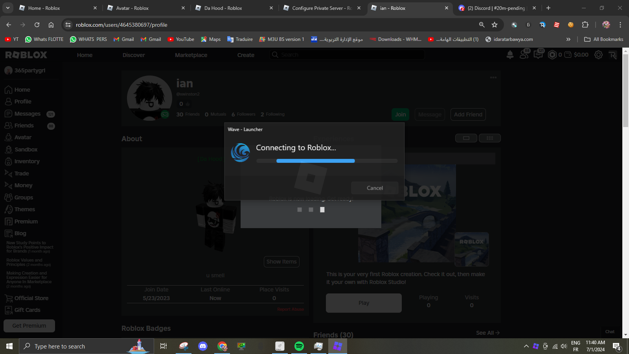Show hidden system tray icons
This screenshot has width=629, height=354.
[526, 346]
